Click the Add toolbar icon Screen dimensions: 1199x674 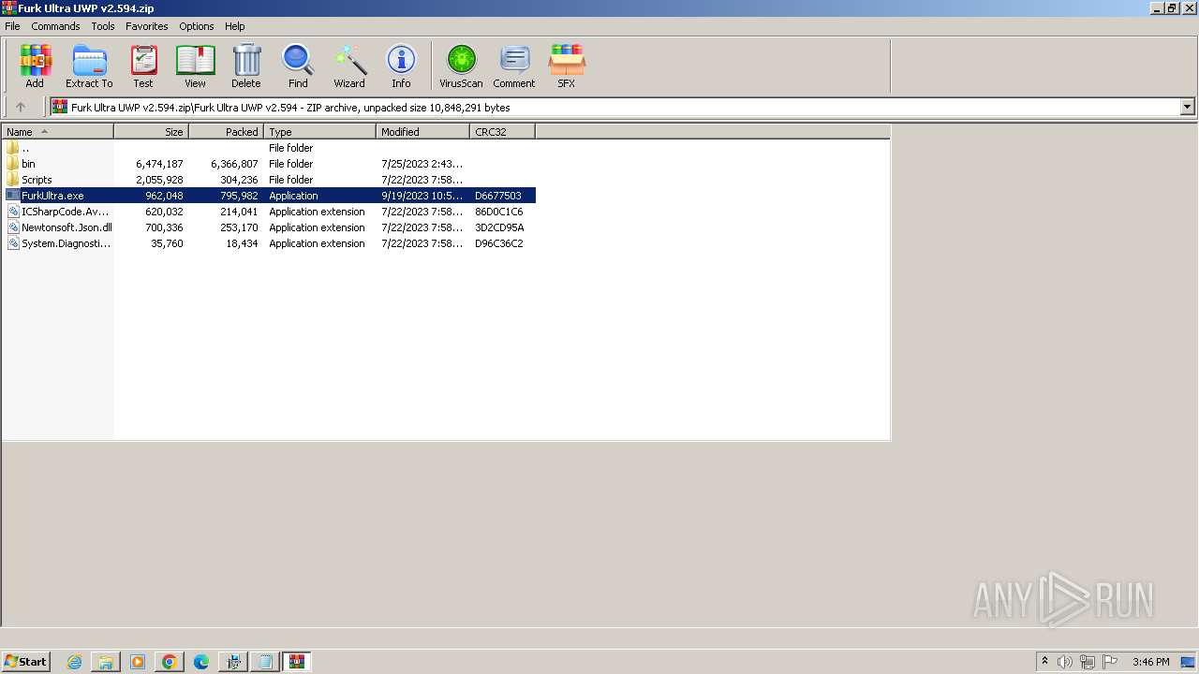(x=35, y=66)
